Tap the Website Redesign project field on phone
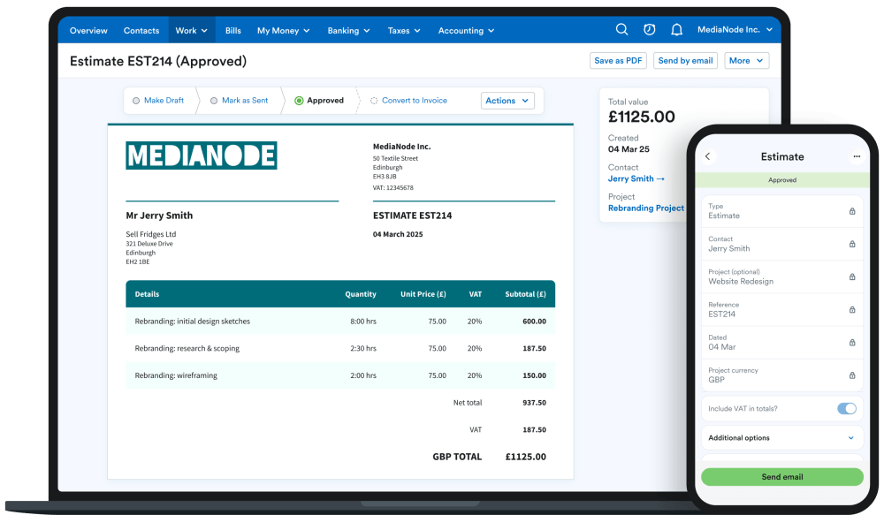Image resolution: width=884 pixels, height=515 pixels. tap(782, 276)
